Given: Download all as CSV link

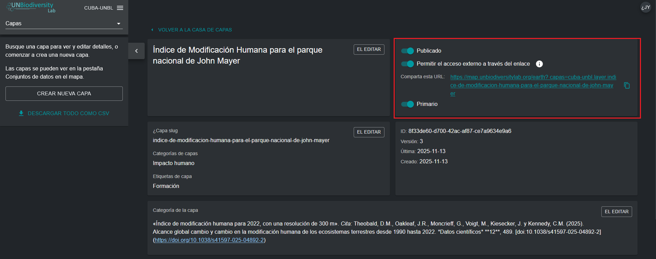Looking at the screenshot, I should click(x=68, y=113).
